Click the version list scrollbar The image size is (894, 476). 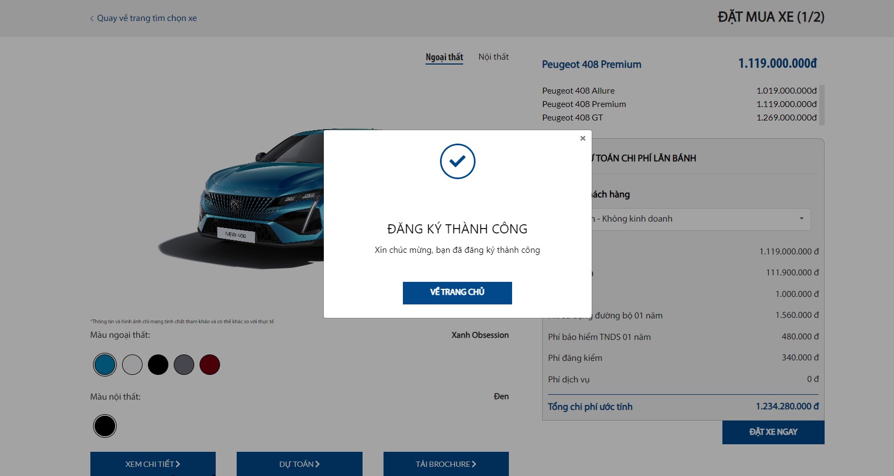tap(821, 105)
